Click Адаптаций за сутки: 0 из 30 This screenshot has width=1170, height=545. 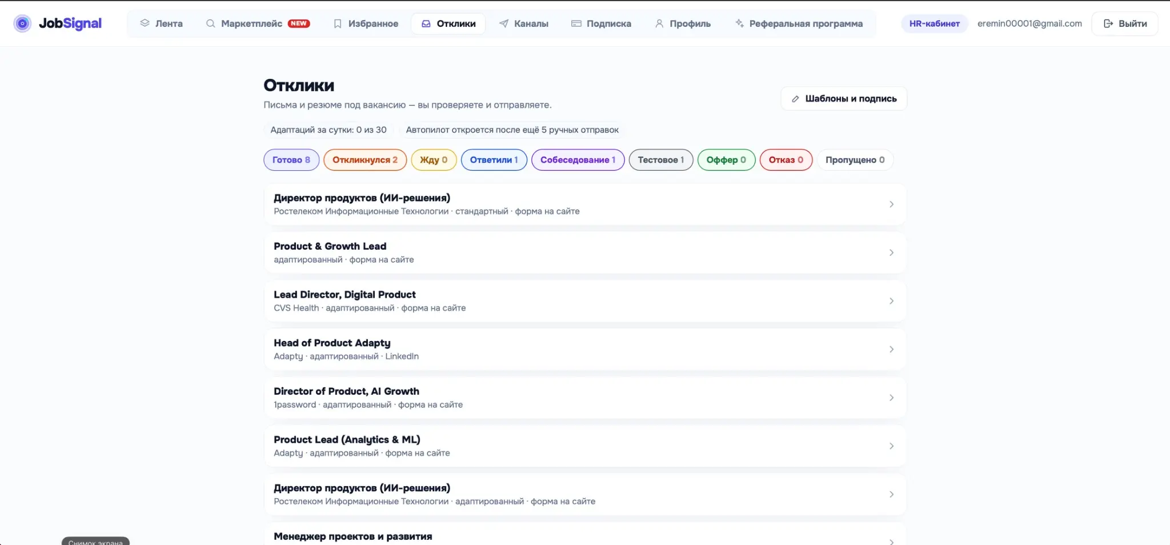pos(328,130)
